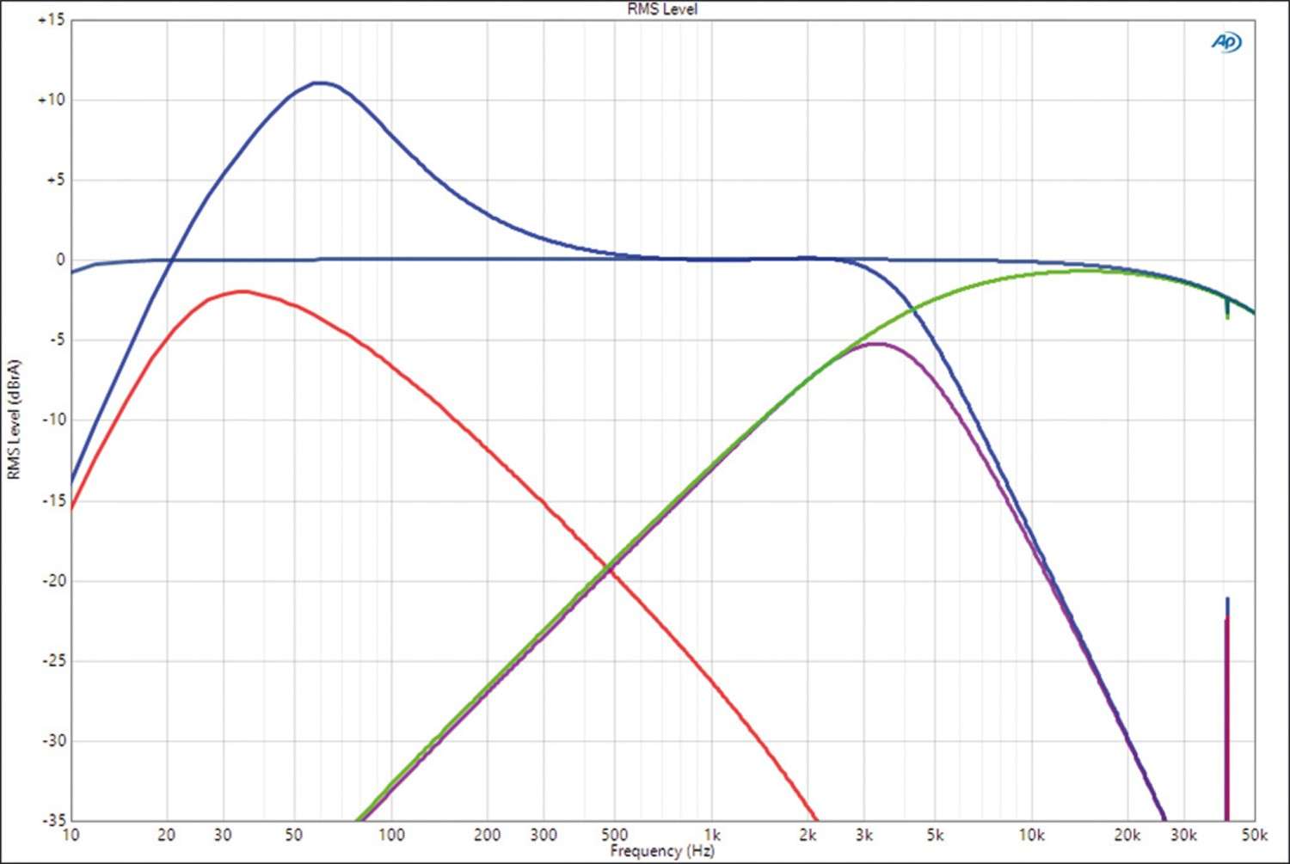The width and height of the screenshot is (1290, 864).
Task: Click the vertical spike near 40k at bottom
Action: [x=1227, y=709]
